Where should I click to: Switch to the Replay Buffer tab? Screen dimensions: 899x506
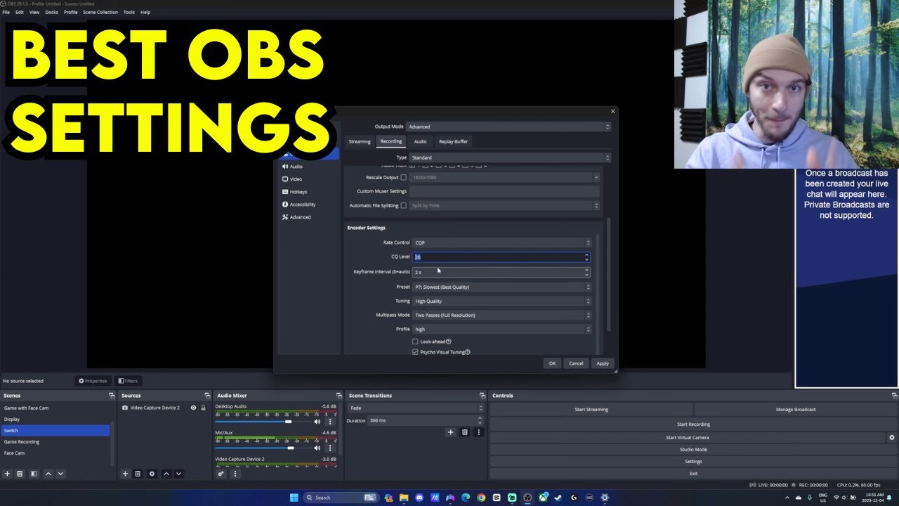click(453, 141)
